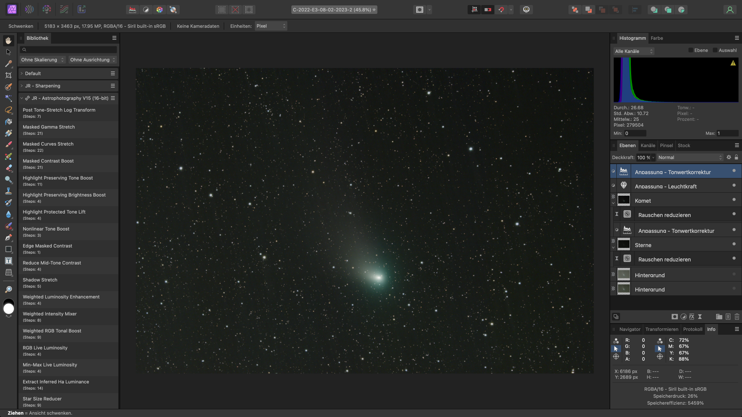Click the white foreground colour swatch

coord(9,309)
